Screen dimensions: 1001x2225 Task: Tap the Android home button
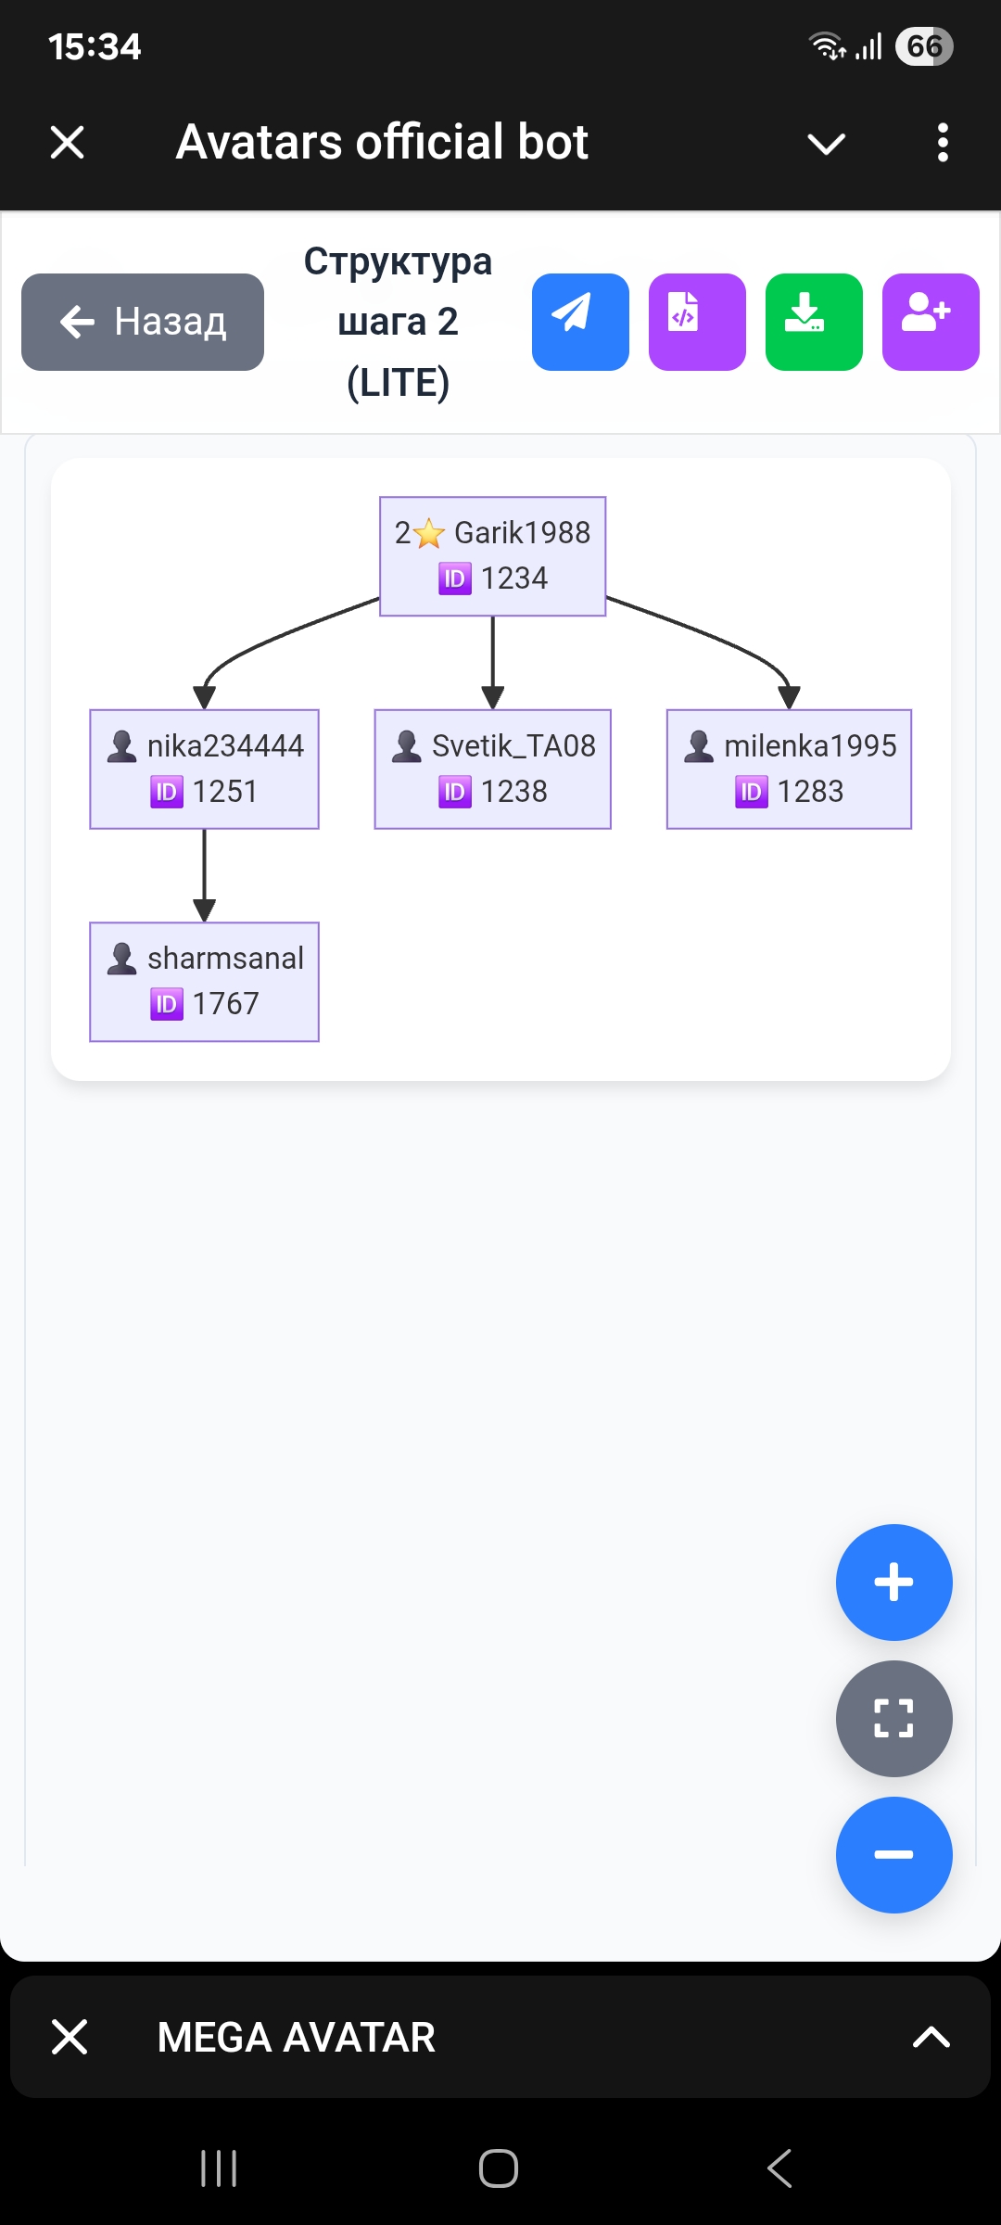coord(499,2168)
